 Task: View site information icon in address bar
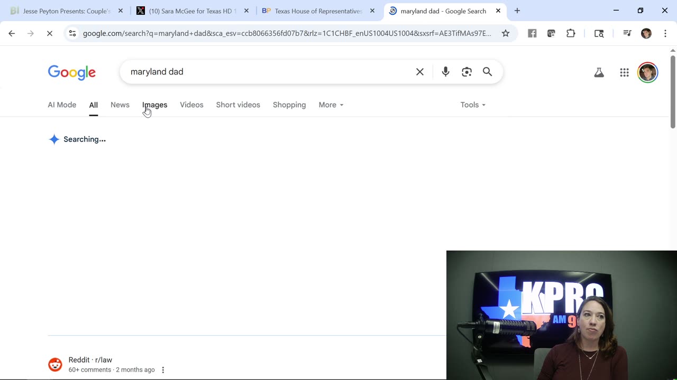[72, 33]
